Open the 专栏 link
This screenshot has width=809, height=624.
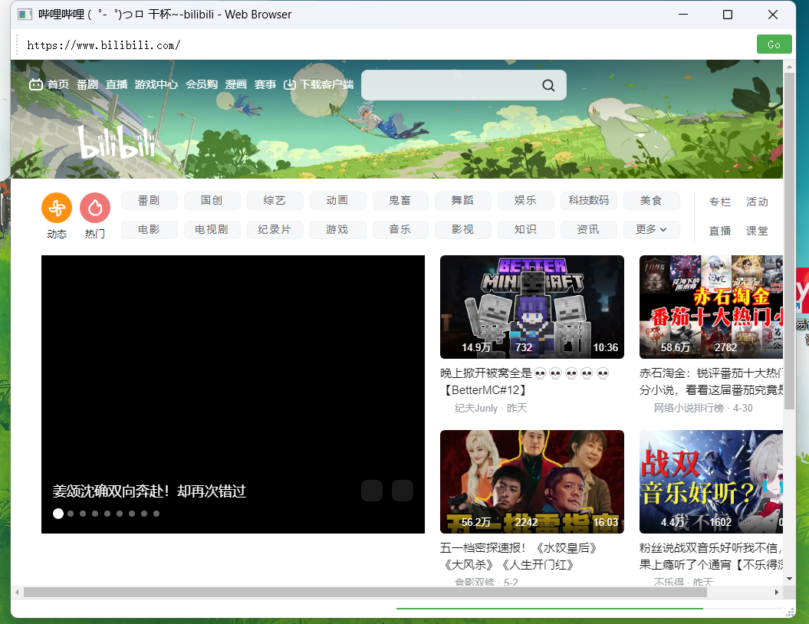point(720,202)
